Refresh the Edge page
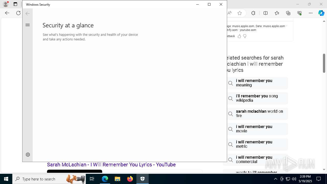 point(18,13)
